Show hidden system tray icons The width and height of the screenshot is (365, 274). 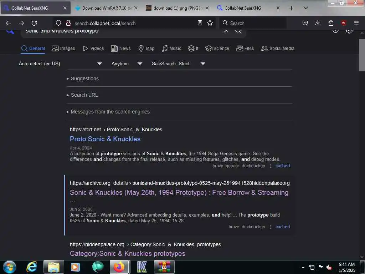coord(303,268)
